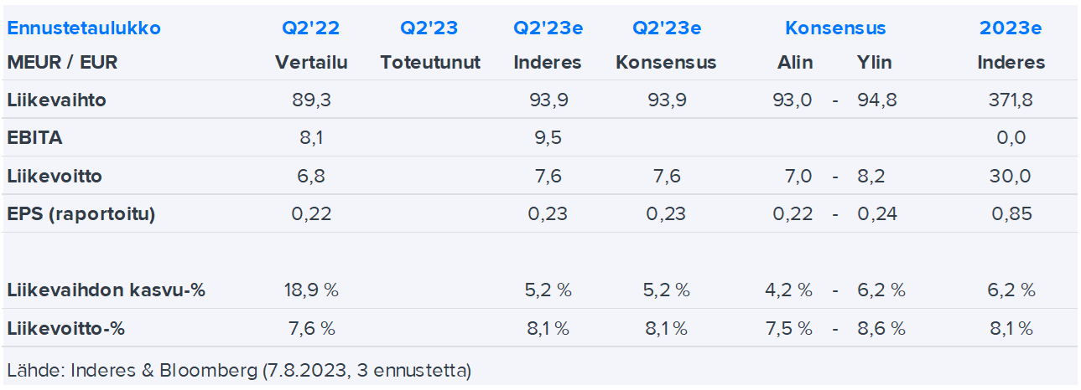
Task: Click the 18,9 % growth value
Action: coord(311,290)
